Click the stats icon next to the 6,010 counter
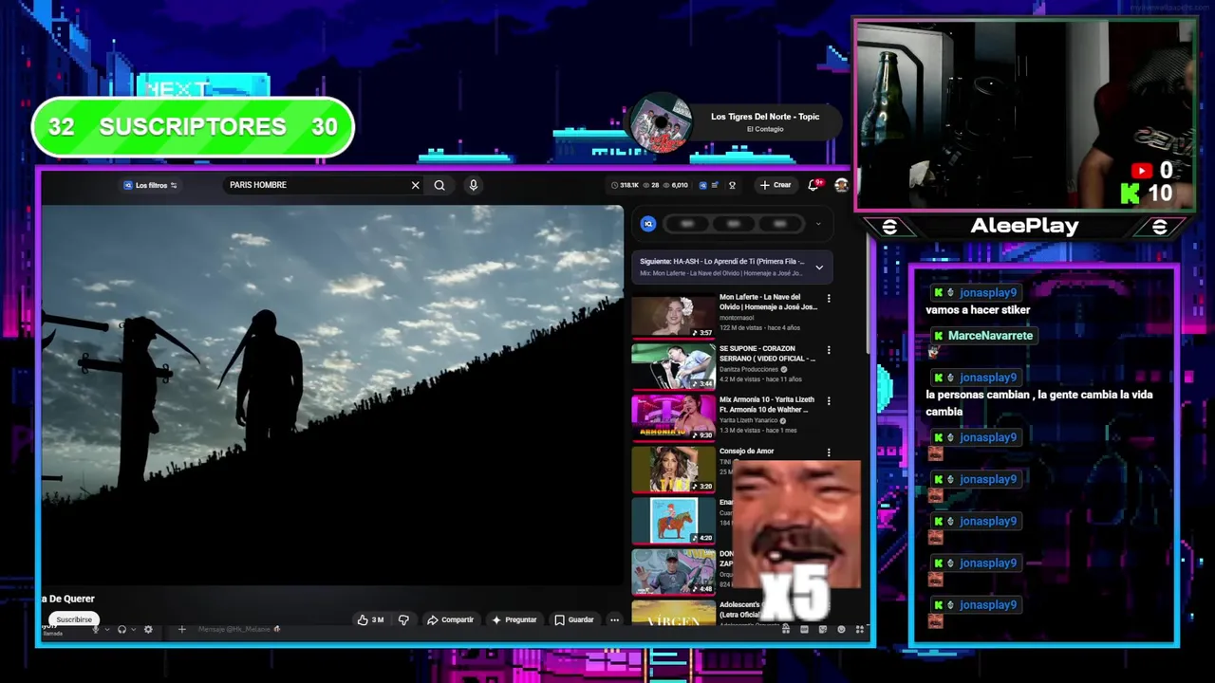Viewport: 1215px width, 683px height. [x=702, y=185]
